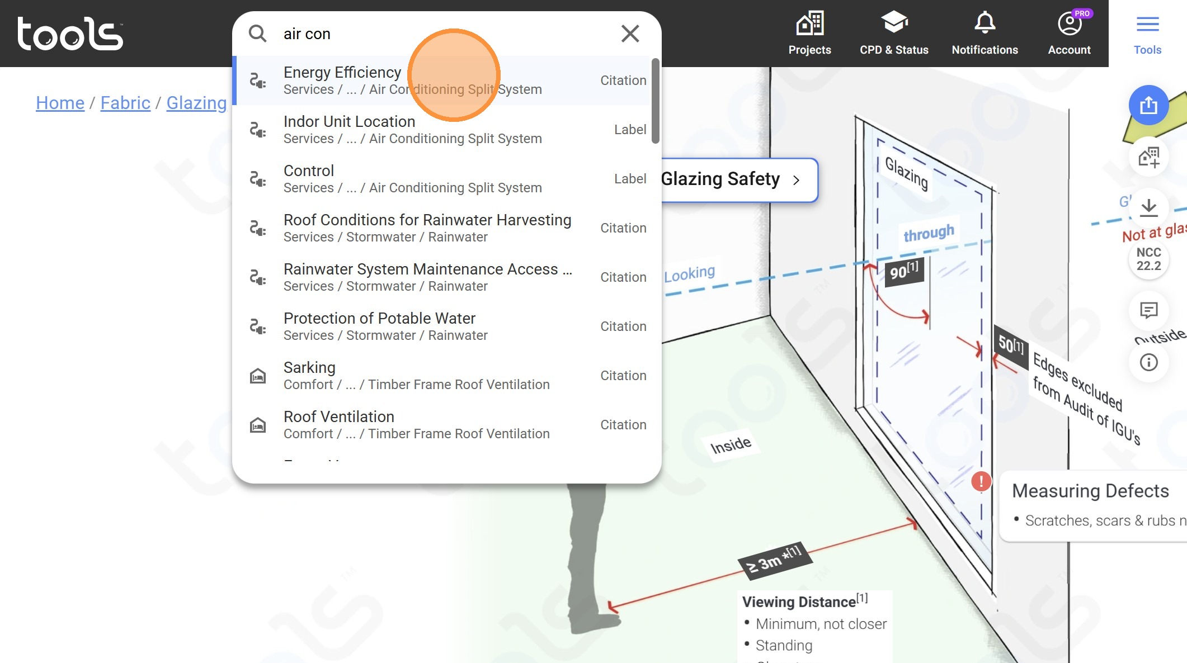Click the red exclamation warning marker

click(x=981, y=481)
